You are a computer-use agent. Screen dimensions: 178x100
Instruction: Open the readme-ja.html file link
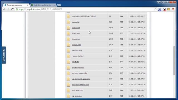tap(78, 56)
